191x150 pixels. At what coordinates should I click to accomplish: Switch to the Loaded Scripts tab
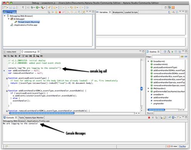point(131,12)
